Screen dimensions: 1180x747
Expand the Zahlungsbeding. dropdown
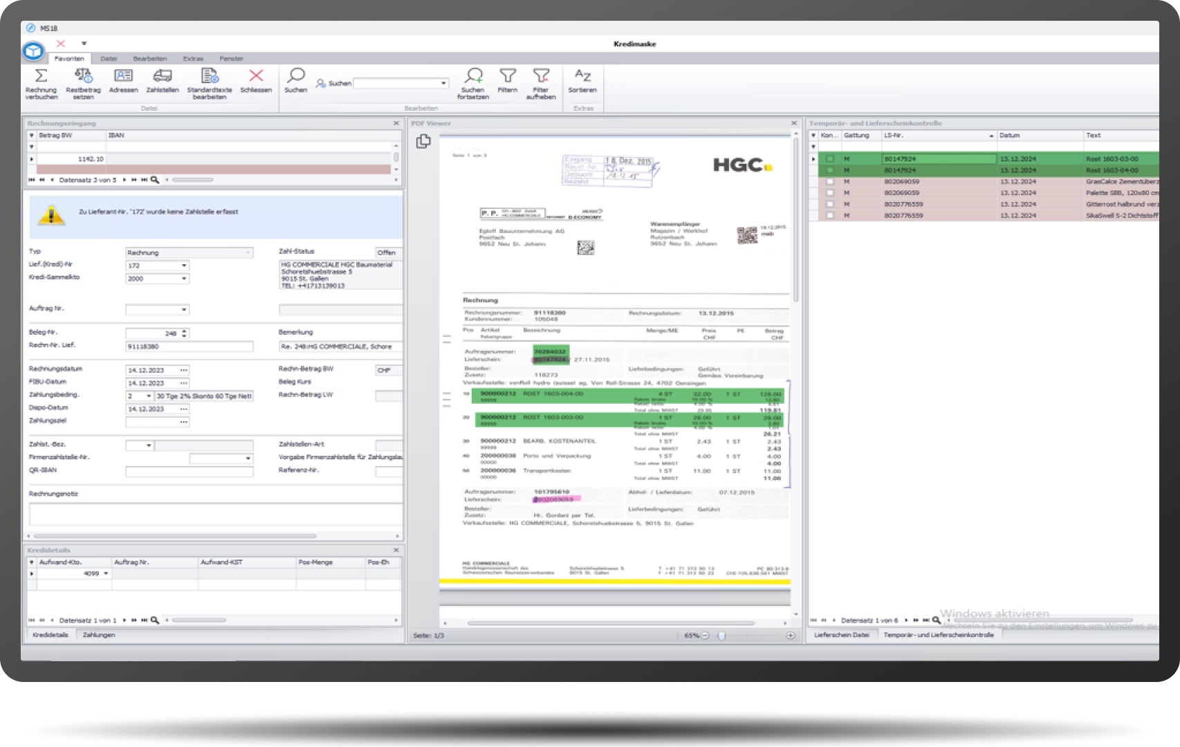(x=149, y=396)
